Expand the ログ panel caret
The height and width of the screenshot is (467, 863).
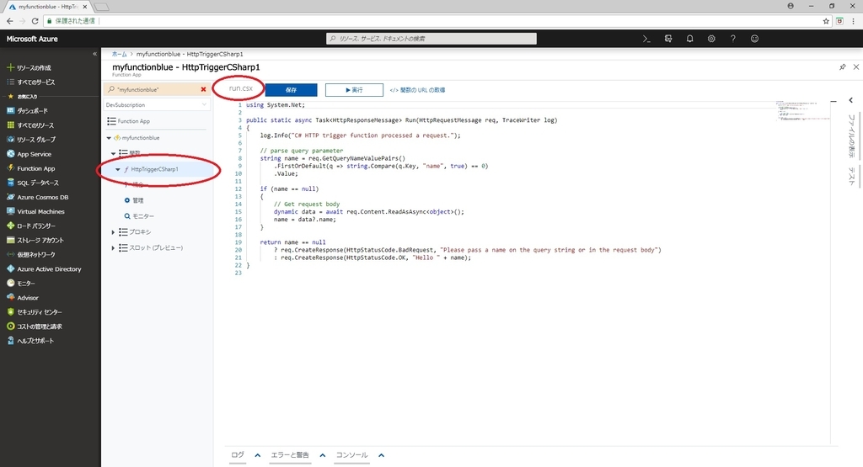coord(257,455)
